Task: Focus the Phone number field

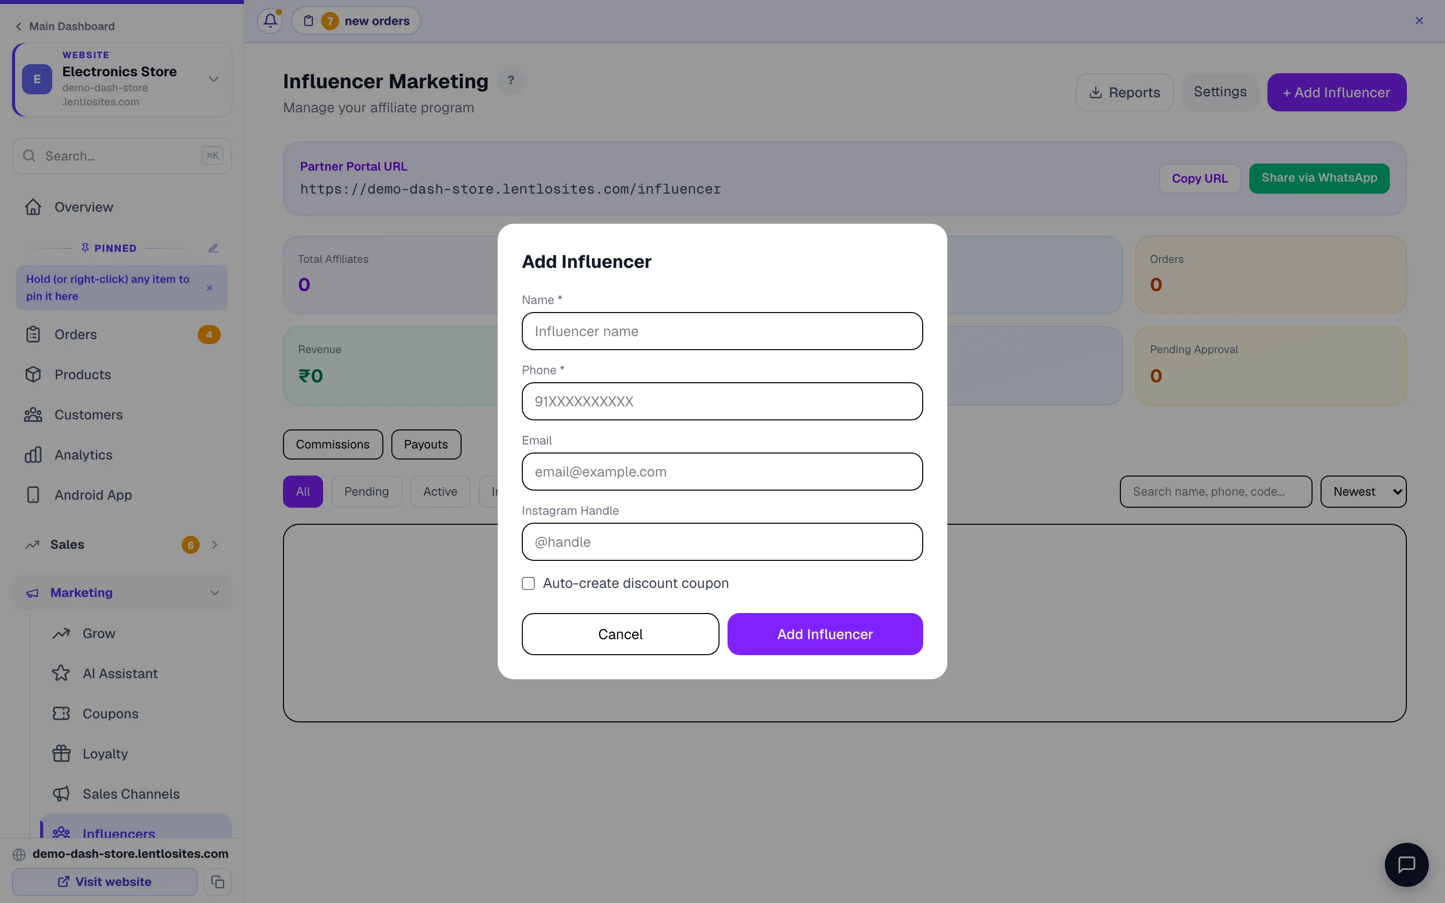Action: pos(722,401)
